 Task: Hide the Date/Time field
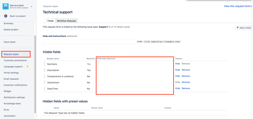point(178,88)
